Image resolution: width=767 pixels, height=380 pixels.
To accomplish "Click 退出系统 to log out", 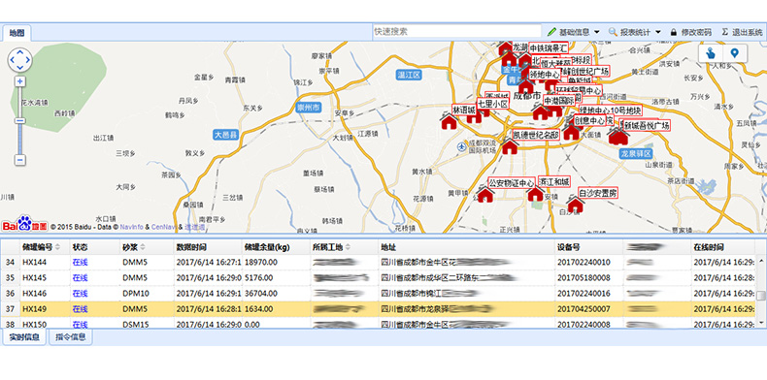I will coord(742,32).
